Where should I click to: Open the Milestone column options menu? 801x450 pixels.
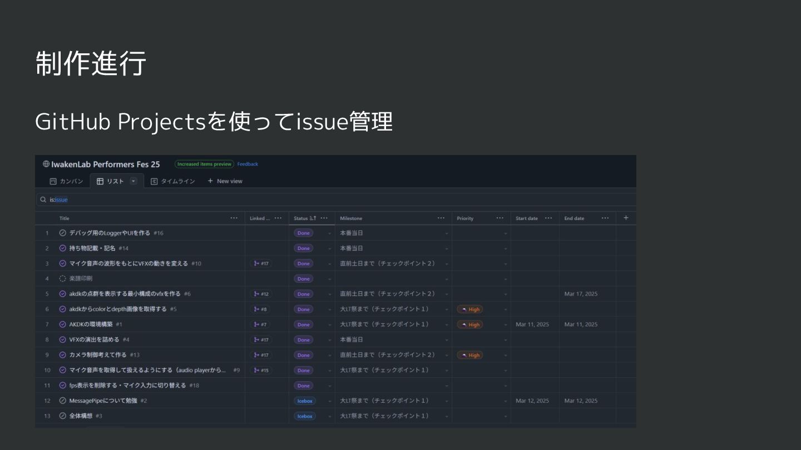coord(441,218)
